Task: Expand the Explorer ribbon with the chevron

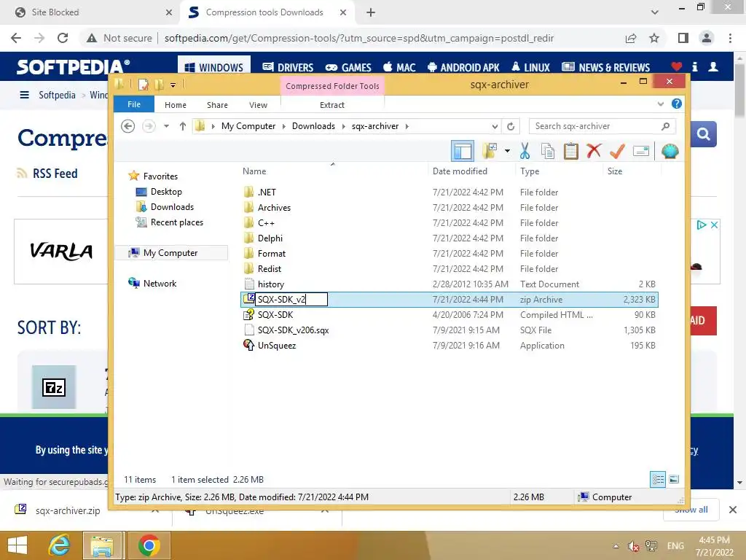Action: click(x=660, y=104)
